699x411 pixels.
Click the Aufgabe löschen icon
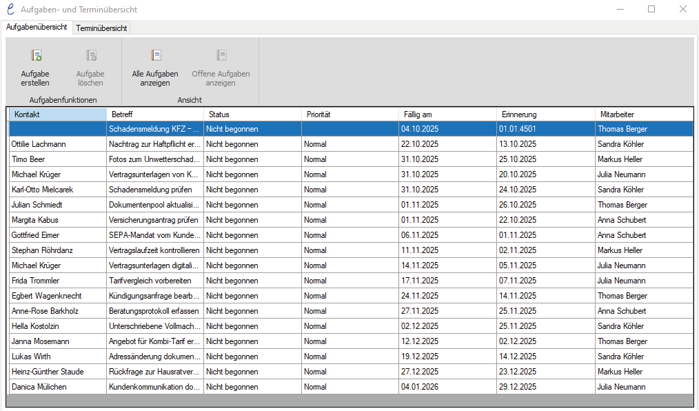90,56
